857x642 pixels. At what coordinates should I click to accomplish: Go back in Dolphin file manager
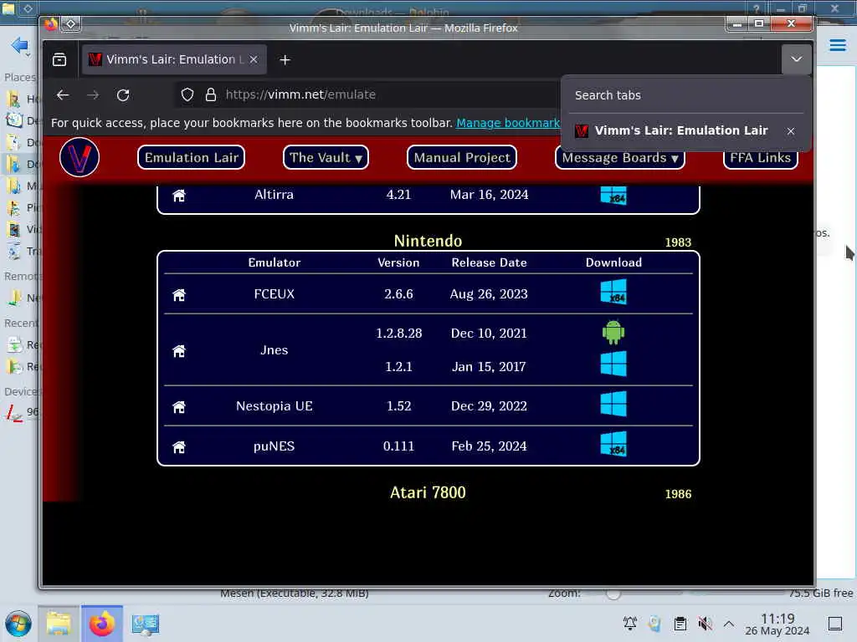pyautogui.click(x=20, y=45)
